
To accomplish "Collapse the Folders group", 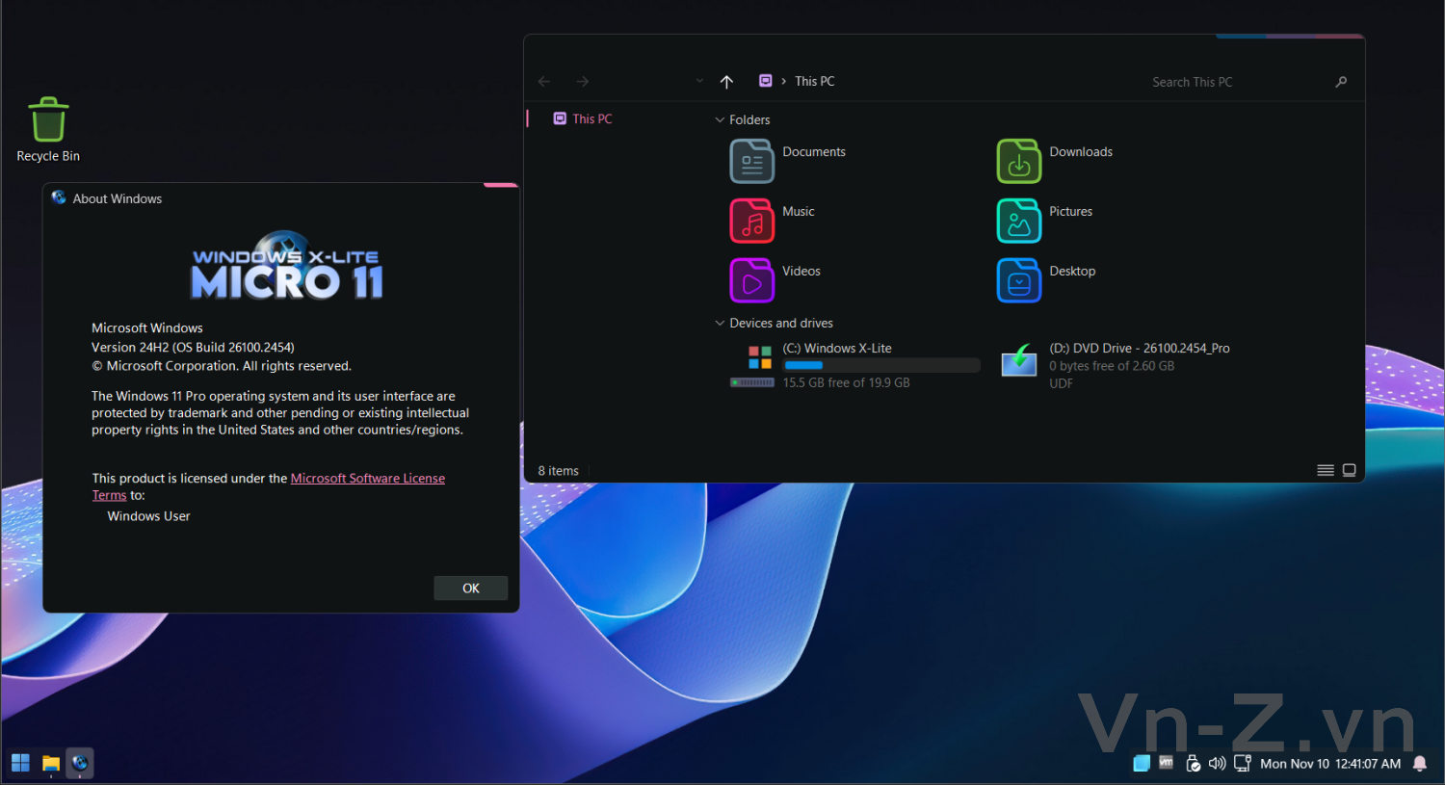I will pyautogui.click(x=720, y=120).
